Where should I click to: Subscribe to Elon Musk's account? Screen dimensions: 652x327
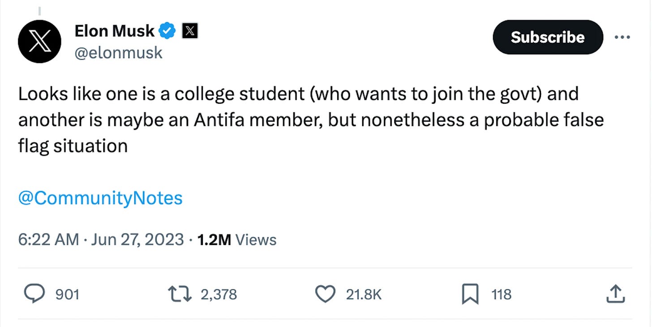click(x=547, y=37)
